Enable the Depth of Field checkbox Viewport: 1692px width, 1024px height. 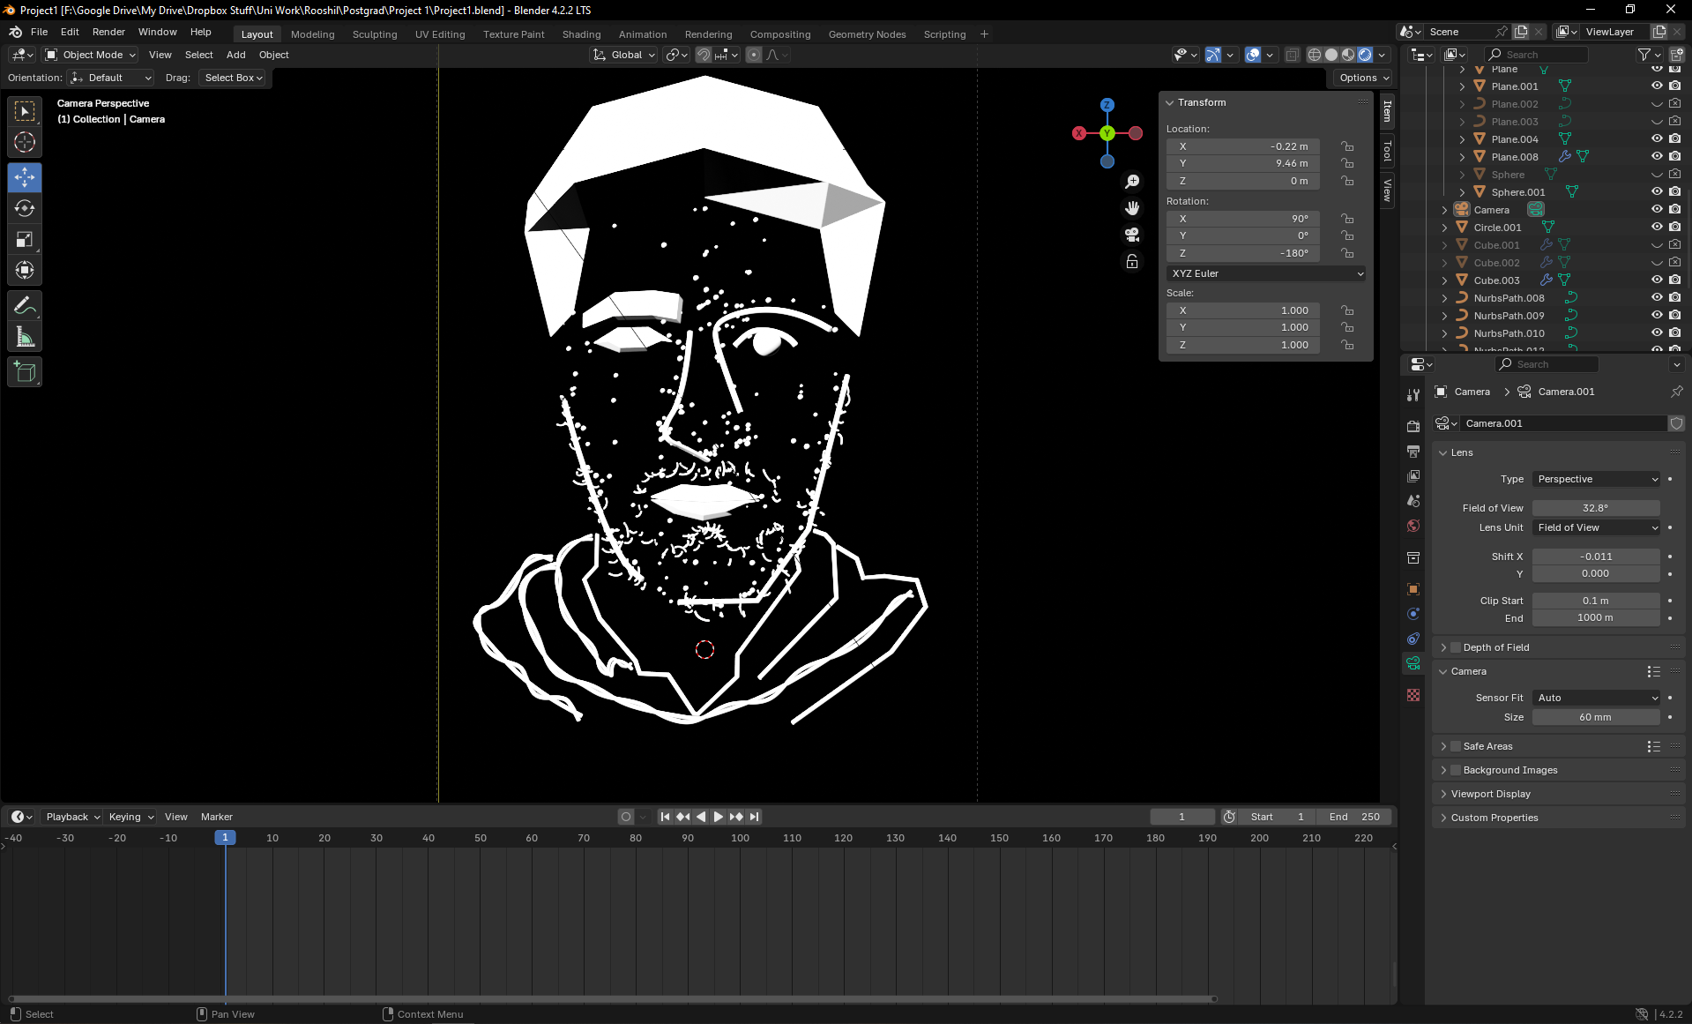(x=1457, y=647)
